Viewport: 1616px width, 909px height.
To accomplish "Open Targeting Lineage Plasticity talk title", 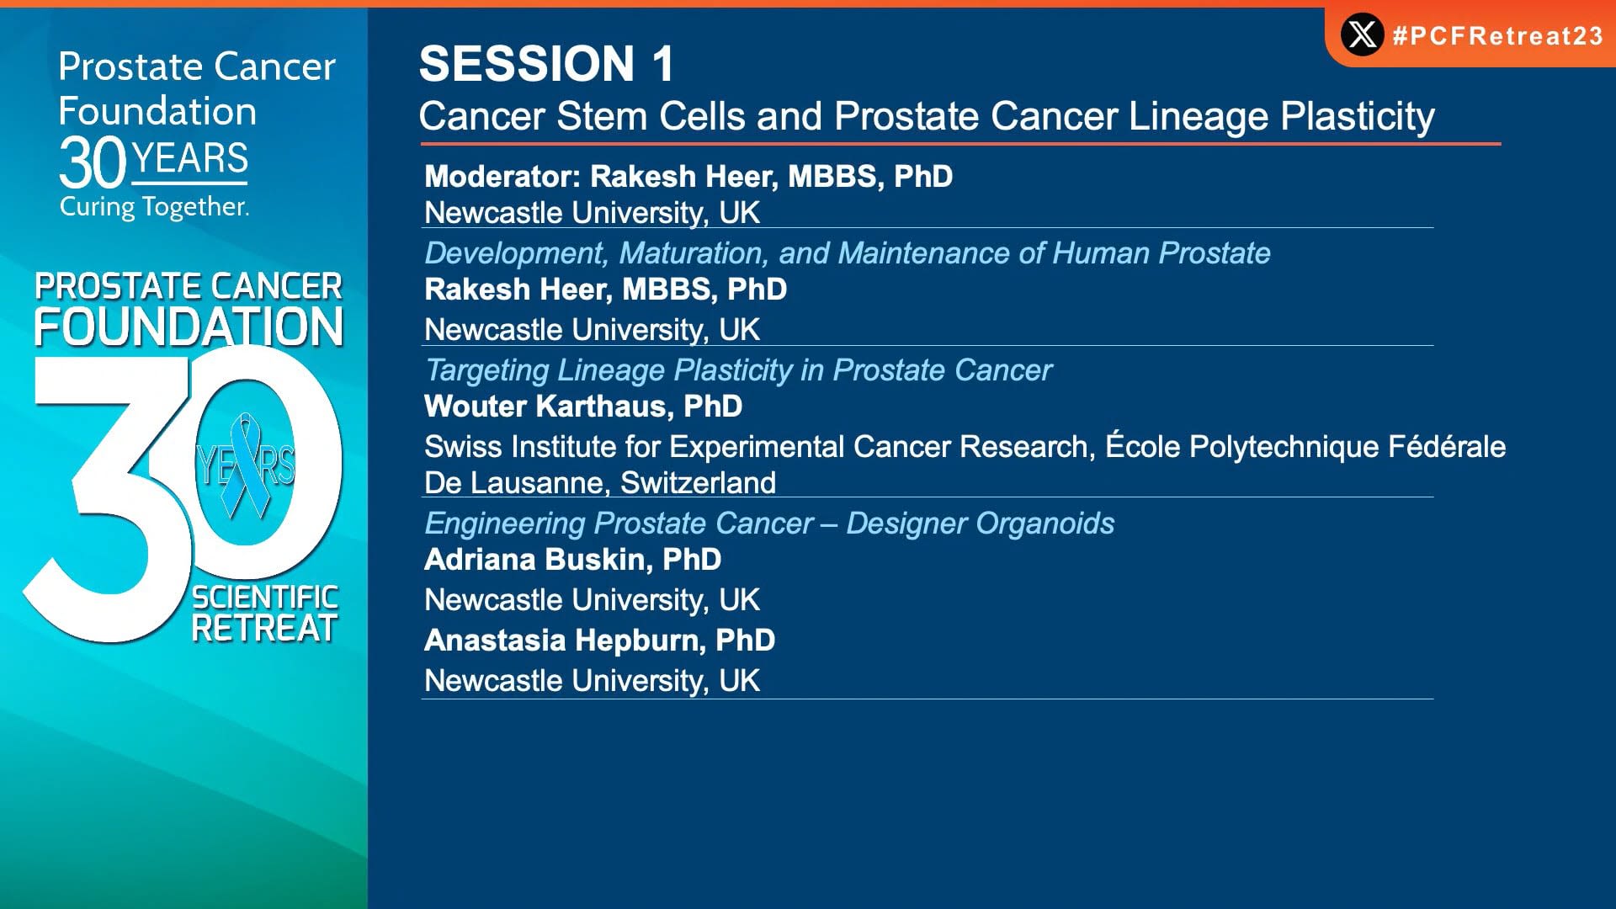I will coord(738,370).
